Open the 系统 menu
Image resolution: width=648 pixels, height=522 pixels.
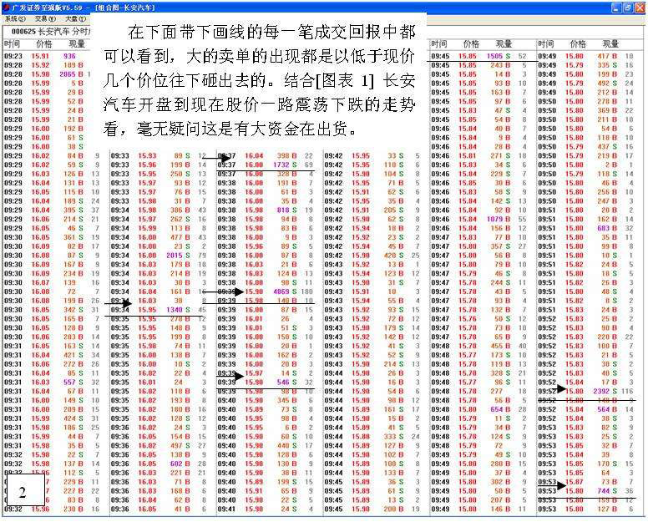pos(15,18)
